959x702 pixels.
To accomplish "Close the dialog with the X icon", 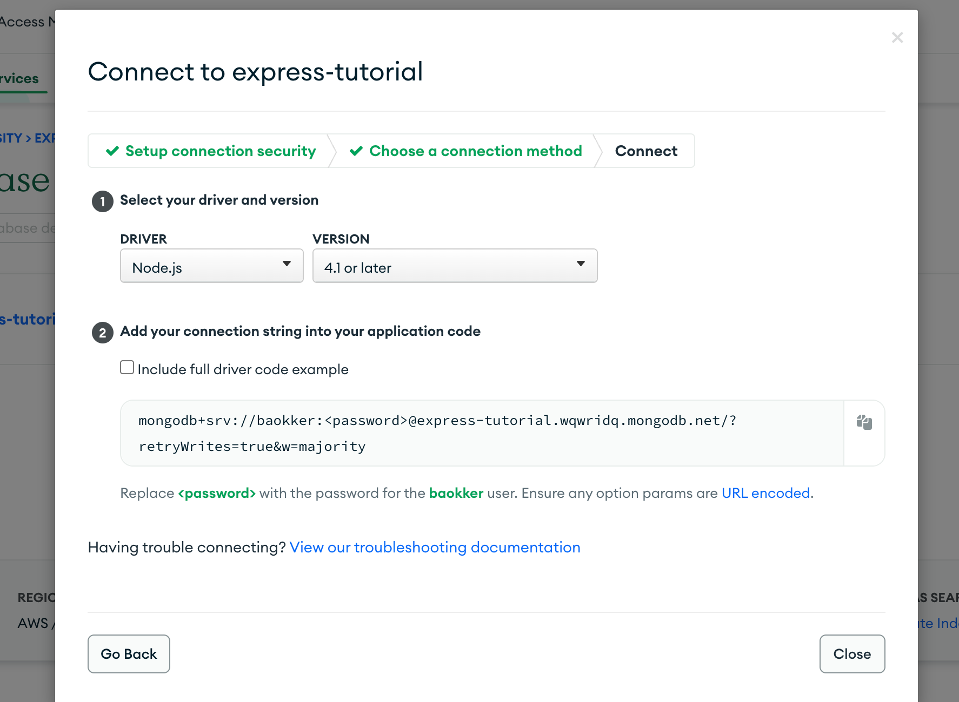I will point(897,37).
